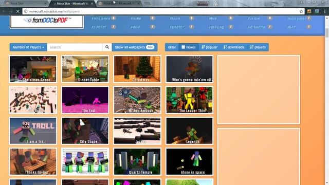Sort wallpapers by downloads
Image resolution: width=329 pixels, height=185 pixels.
[x=234, y=47]
